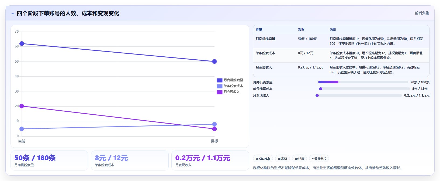This screenshot has height=181, width=440.
Task: Click the 40 y-axis tick label
Action: tap(17, 76)
